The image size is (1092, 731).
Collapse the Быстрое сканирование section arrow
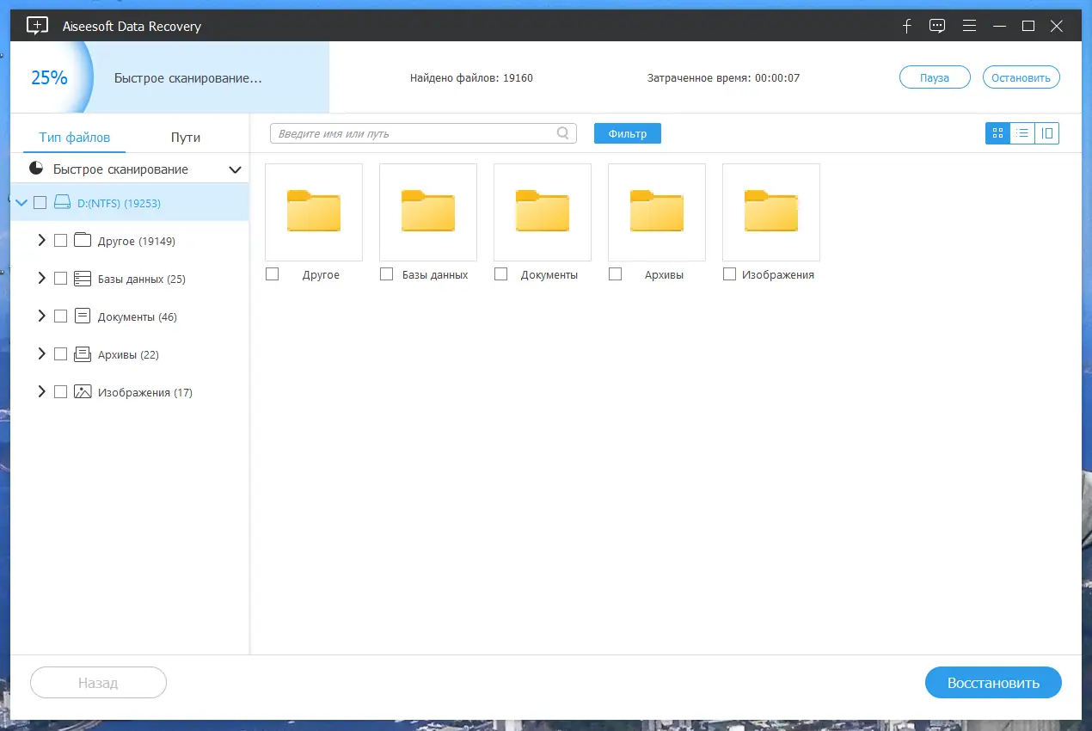pyautogui.click(x=235, y=169)
